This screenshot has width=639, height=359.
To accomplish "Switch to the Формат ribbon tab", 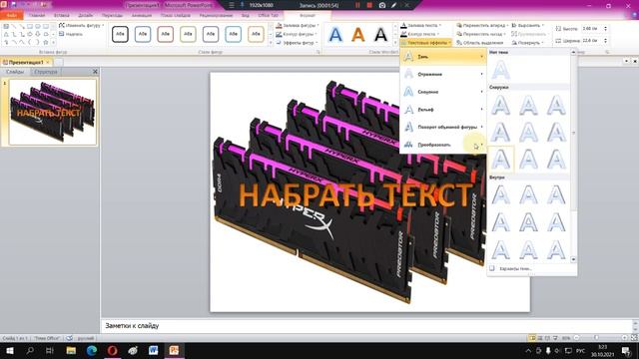I will click(x=308, y=16).
